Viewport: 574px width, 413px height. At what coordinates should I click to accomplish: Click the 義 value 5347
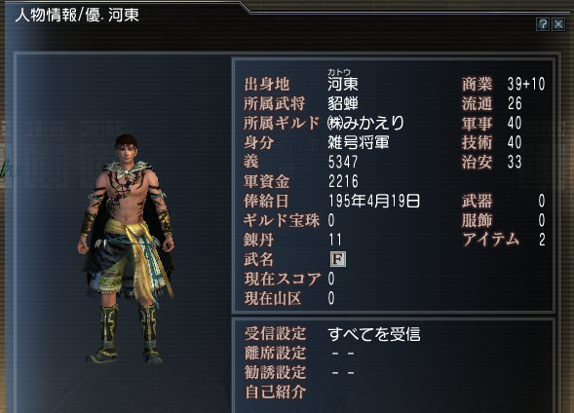(343, 162)
